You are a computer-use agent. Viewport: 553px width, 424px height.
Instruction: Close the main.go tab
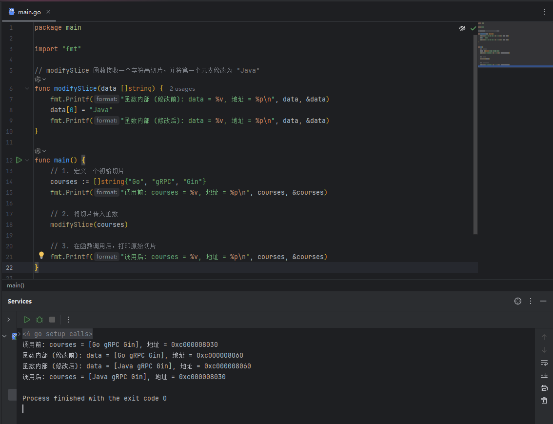[x=48, y=12]
